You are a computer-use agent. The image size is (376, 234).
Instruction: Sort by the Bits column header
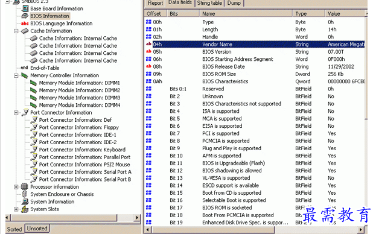[183, 13]
